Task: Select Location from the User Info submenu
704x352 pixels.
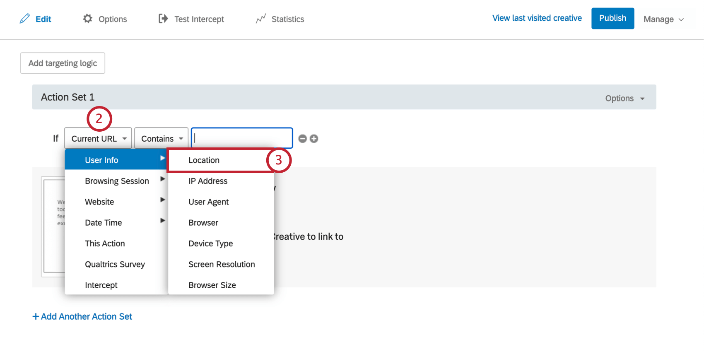Action: [204, 160]
